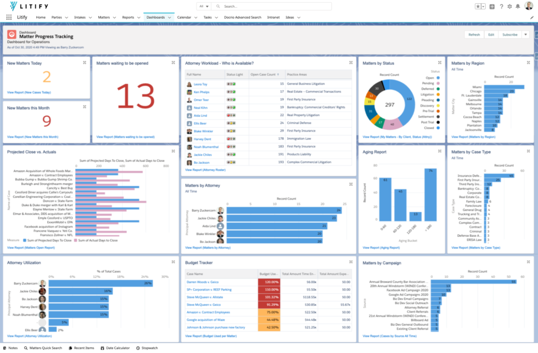Screen dimensions: 538x353
Task: Expand the favorites list dropdown arrow
Action: click(483, 6)
